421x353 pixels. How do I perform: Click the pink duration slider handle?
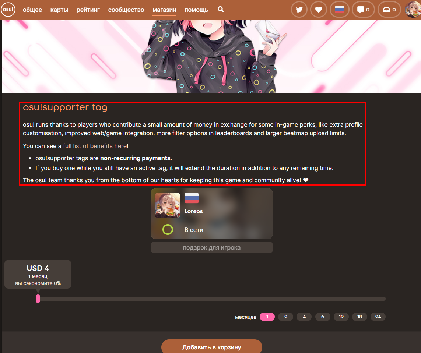[38, 299]
